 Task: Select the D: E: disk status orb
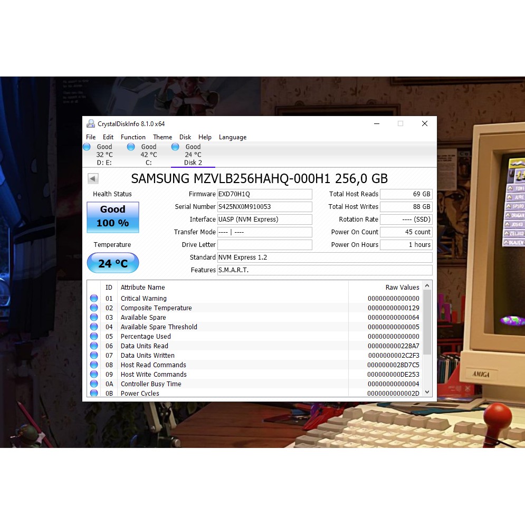pos(87,147)
